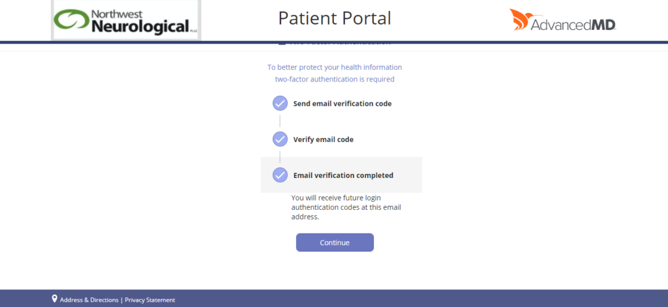Click the connector line between first two steps
Screen dimensions: 668x307
pos(280,121)
